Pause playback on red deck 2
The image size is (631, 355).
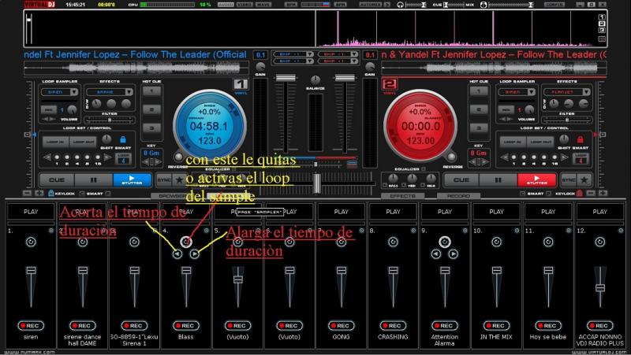tap(498, 180)
